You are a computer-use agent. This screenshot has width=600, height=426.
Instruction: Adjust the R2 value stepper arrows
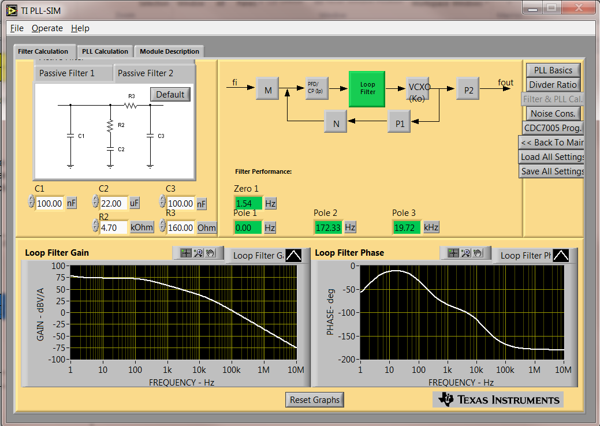(95, 225)
